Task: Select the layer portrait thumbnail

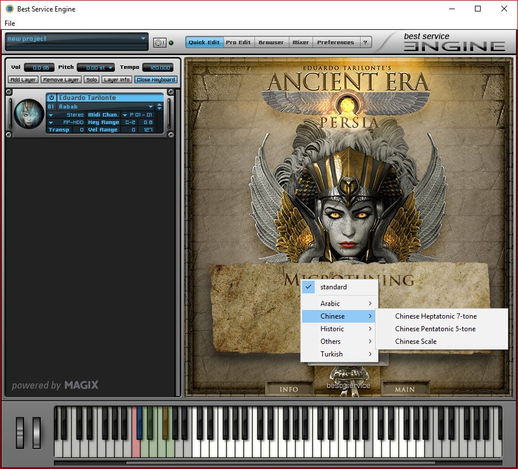Action: [29, 114]
